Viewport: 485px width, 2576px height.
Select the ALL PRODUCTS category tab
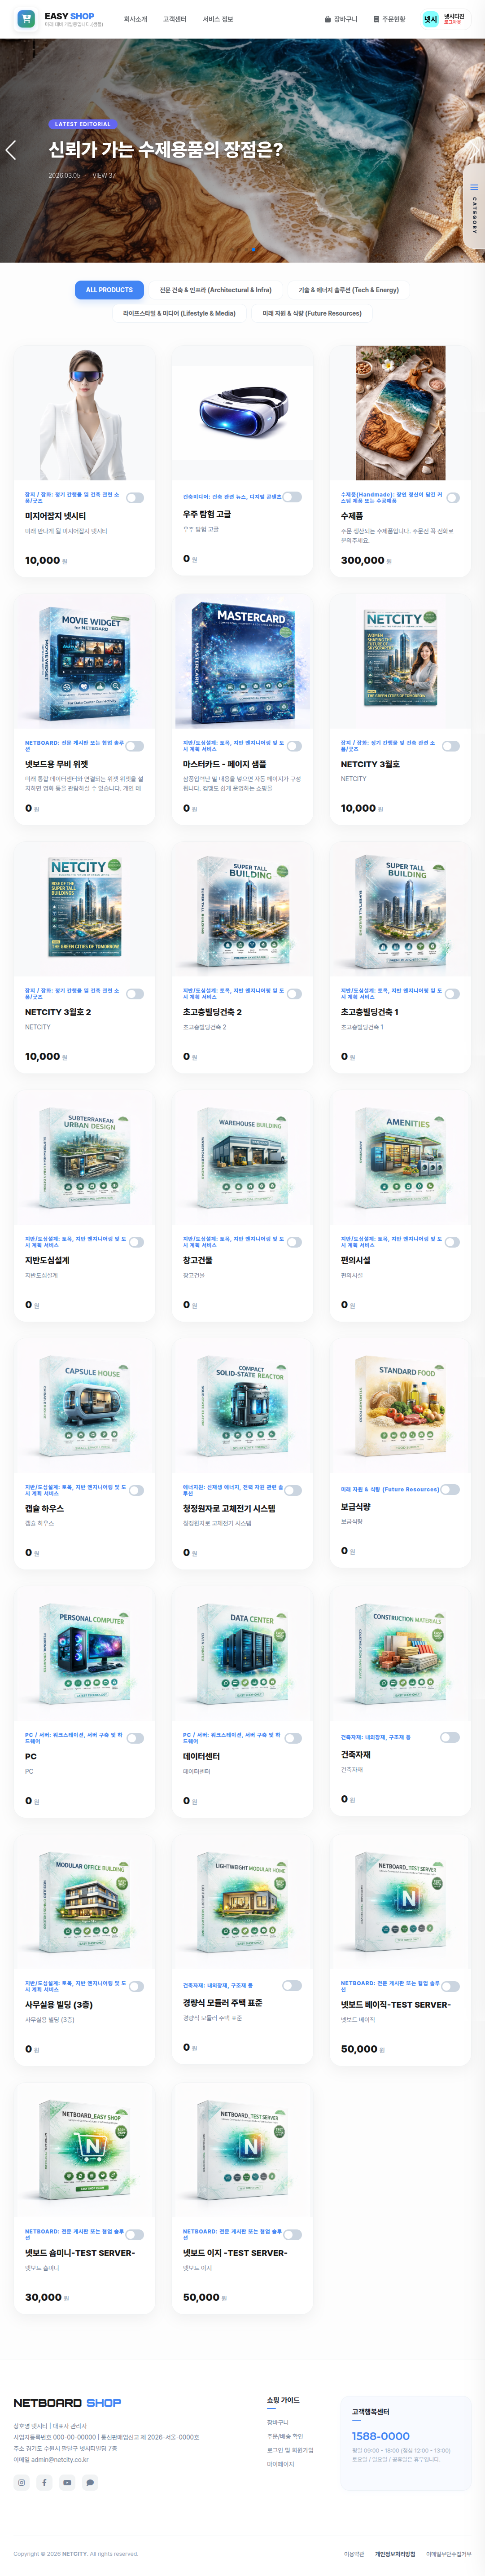coord(109,290)
